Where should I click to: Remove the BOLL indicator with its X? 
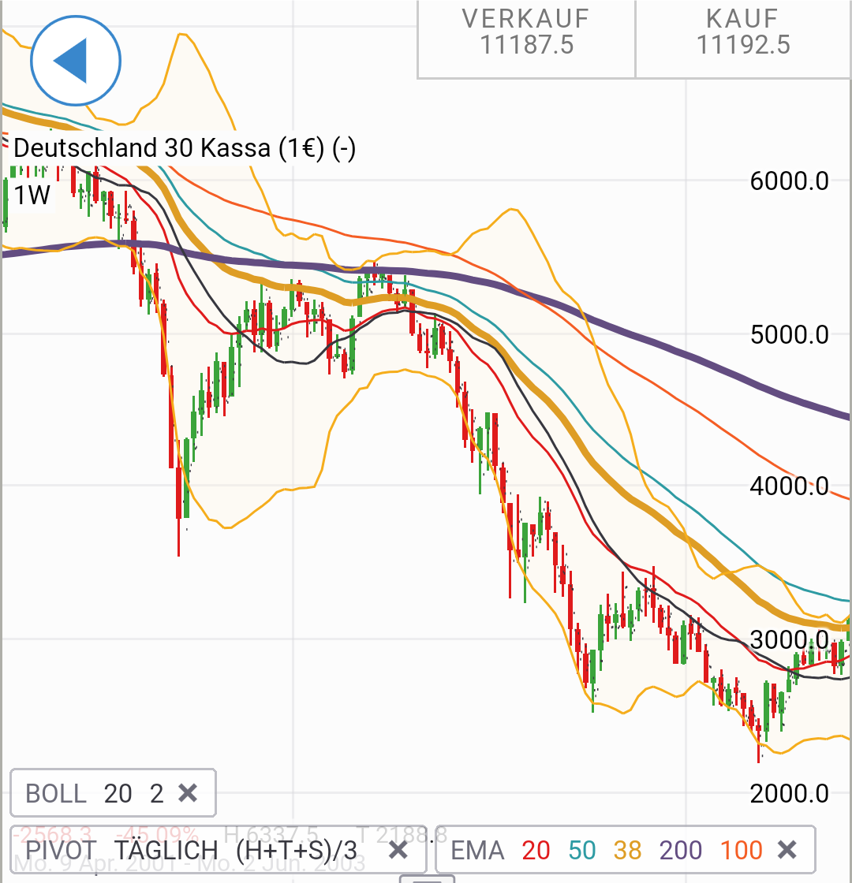pyautogui.click(x=188, y=792)
